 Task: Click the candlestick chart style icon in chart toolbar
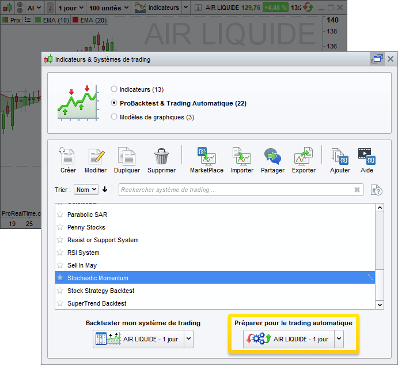(x=7, y=7)
